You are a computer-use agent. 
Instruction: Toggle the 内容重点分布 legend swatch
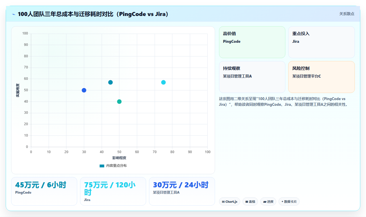[x=102, y=166]
